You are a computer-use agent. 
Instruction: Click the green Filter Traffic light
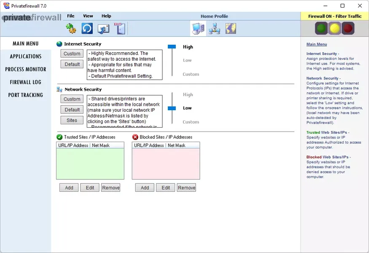pos(321,29)
